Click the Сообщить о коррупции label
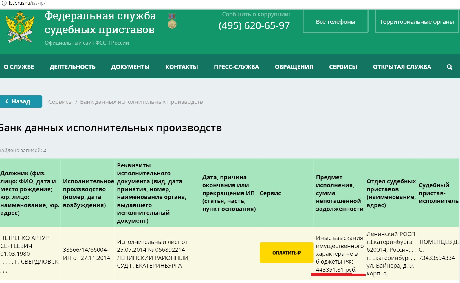 pos(256,14)
